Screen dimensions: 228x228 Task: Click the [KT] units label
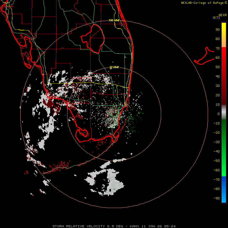tap(216, 17)
